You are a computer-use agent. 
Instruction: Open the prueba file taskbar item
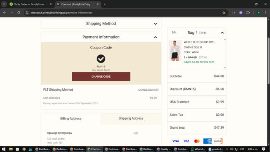point(216,149)
